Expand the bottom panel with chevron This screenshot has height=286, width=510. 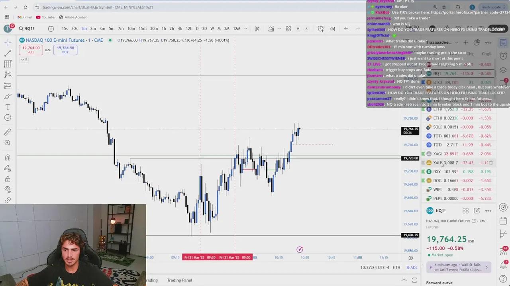pyautogui.click(x=404, y=280)
